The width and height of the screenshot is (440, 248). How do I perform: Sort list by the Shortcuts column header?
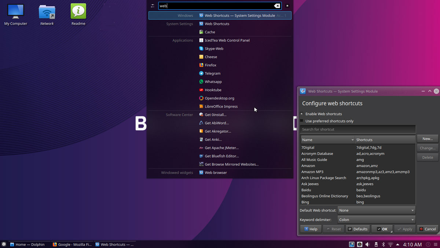click(x=385, y=140)
